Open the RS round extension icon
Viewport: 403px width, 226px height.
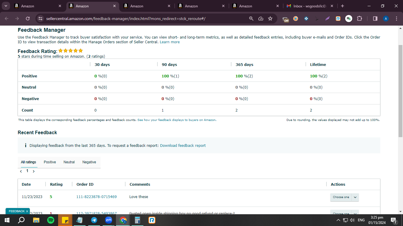click(349, 19)
